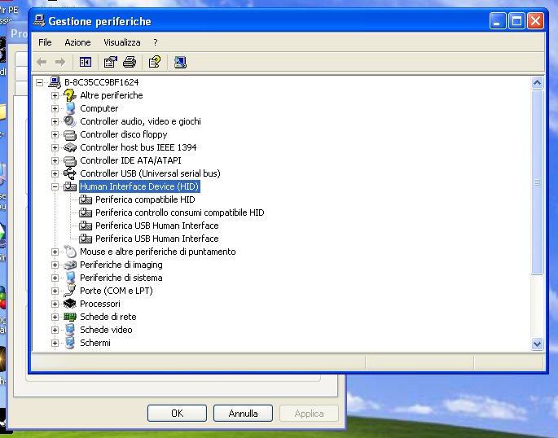Open the Visualizza menu

tap(121, 42)
